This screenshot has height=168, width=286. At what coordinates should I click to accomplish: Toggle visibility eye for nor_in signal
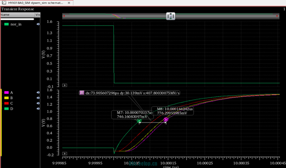(38, 24)
